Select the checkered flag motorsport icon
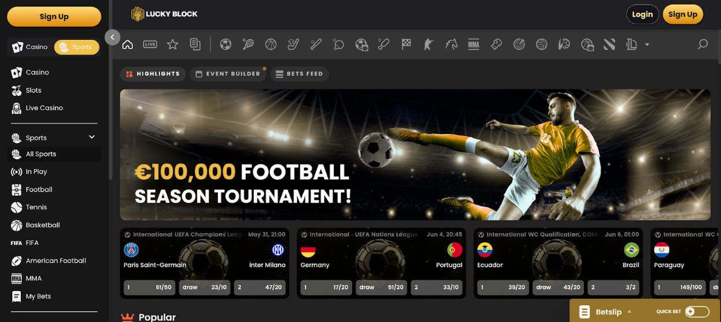This screenshot has height=322, width=721. pyautogui.click(x=406, y=44)
